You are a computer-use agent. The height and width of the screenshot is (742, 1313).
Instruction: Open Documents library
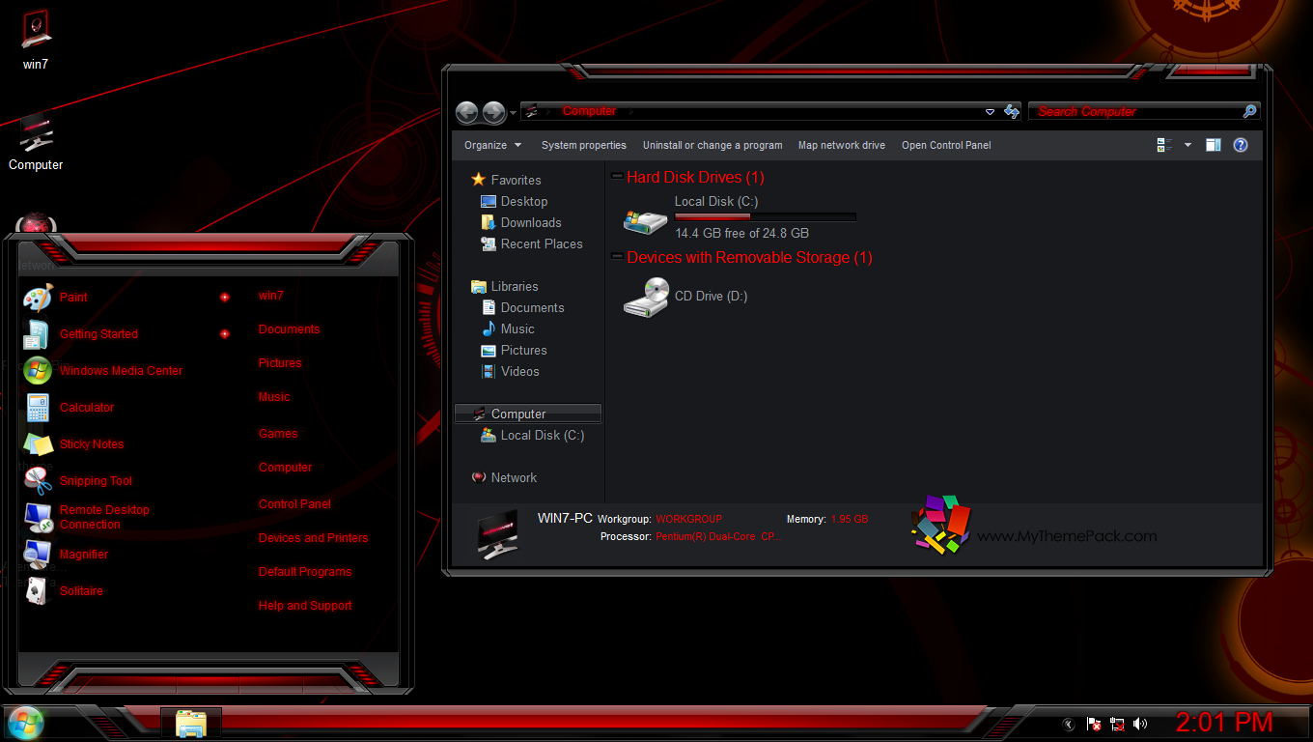click(522, 307)
